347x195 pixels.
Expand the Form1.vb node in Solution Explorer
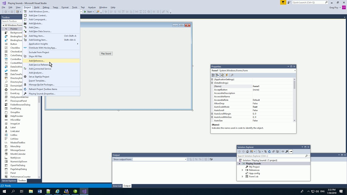click(242, 177)
